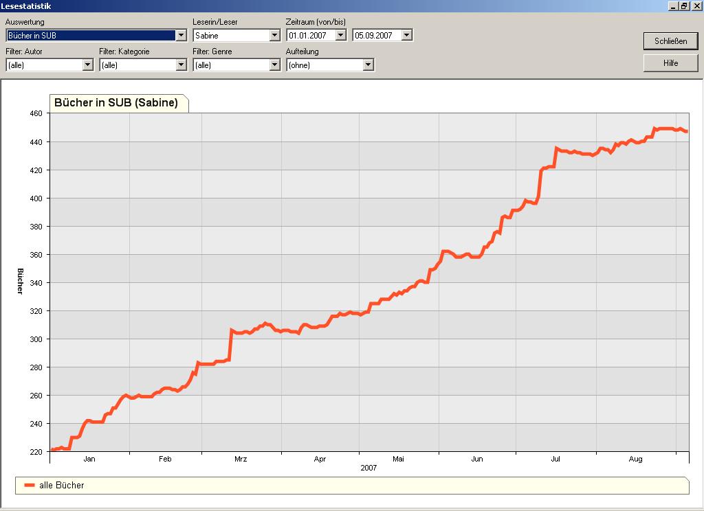Click the Hilfe button

[x=670, y=63]
